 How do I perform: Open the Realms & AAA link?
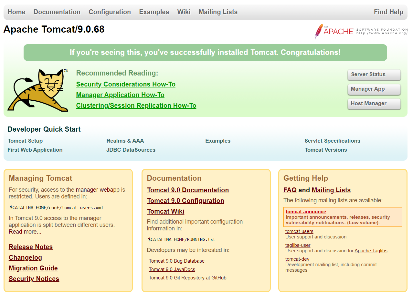[125, 141]
